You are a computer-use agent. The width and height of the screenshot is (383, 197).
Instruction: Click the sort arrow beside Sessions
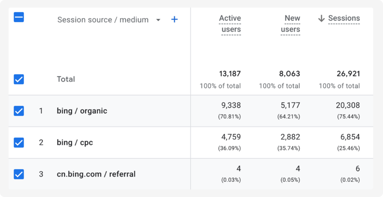coord(321,18)
